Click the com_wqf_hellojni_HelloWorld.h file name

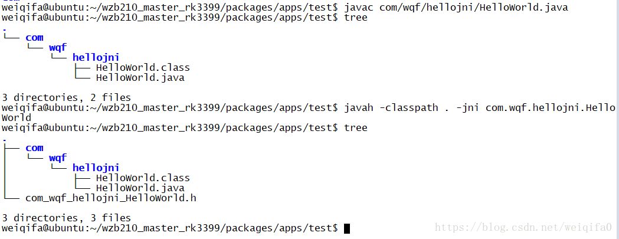tap(111, 198)
